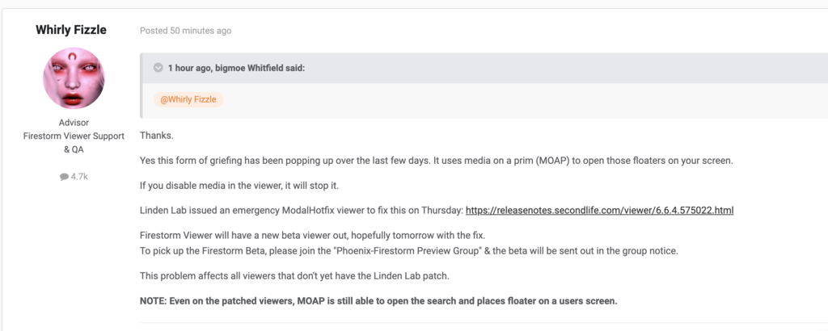
Task: Click the word Thanks in the post
Action: pyautogui.click(x=156, y=136)
